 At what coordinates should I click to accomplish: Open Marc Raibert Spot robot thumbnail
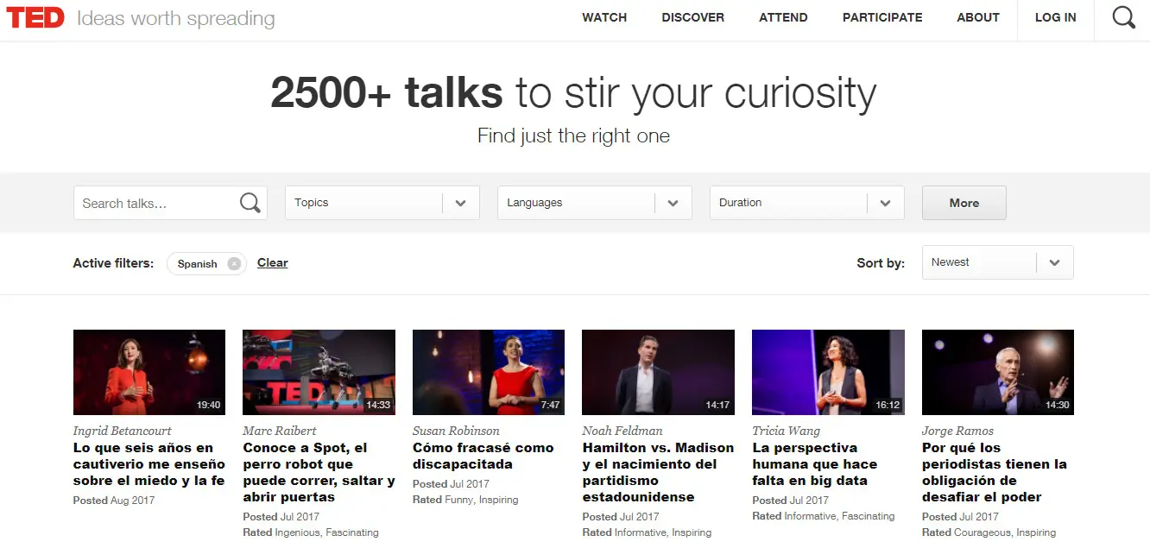[x=319, y=372]
